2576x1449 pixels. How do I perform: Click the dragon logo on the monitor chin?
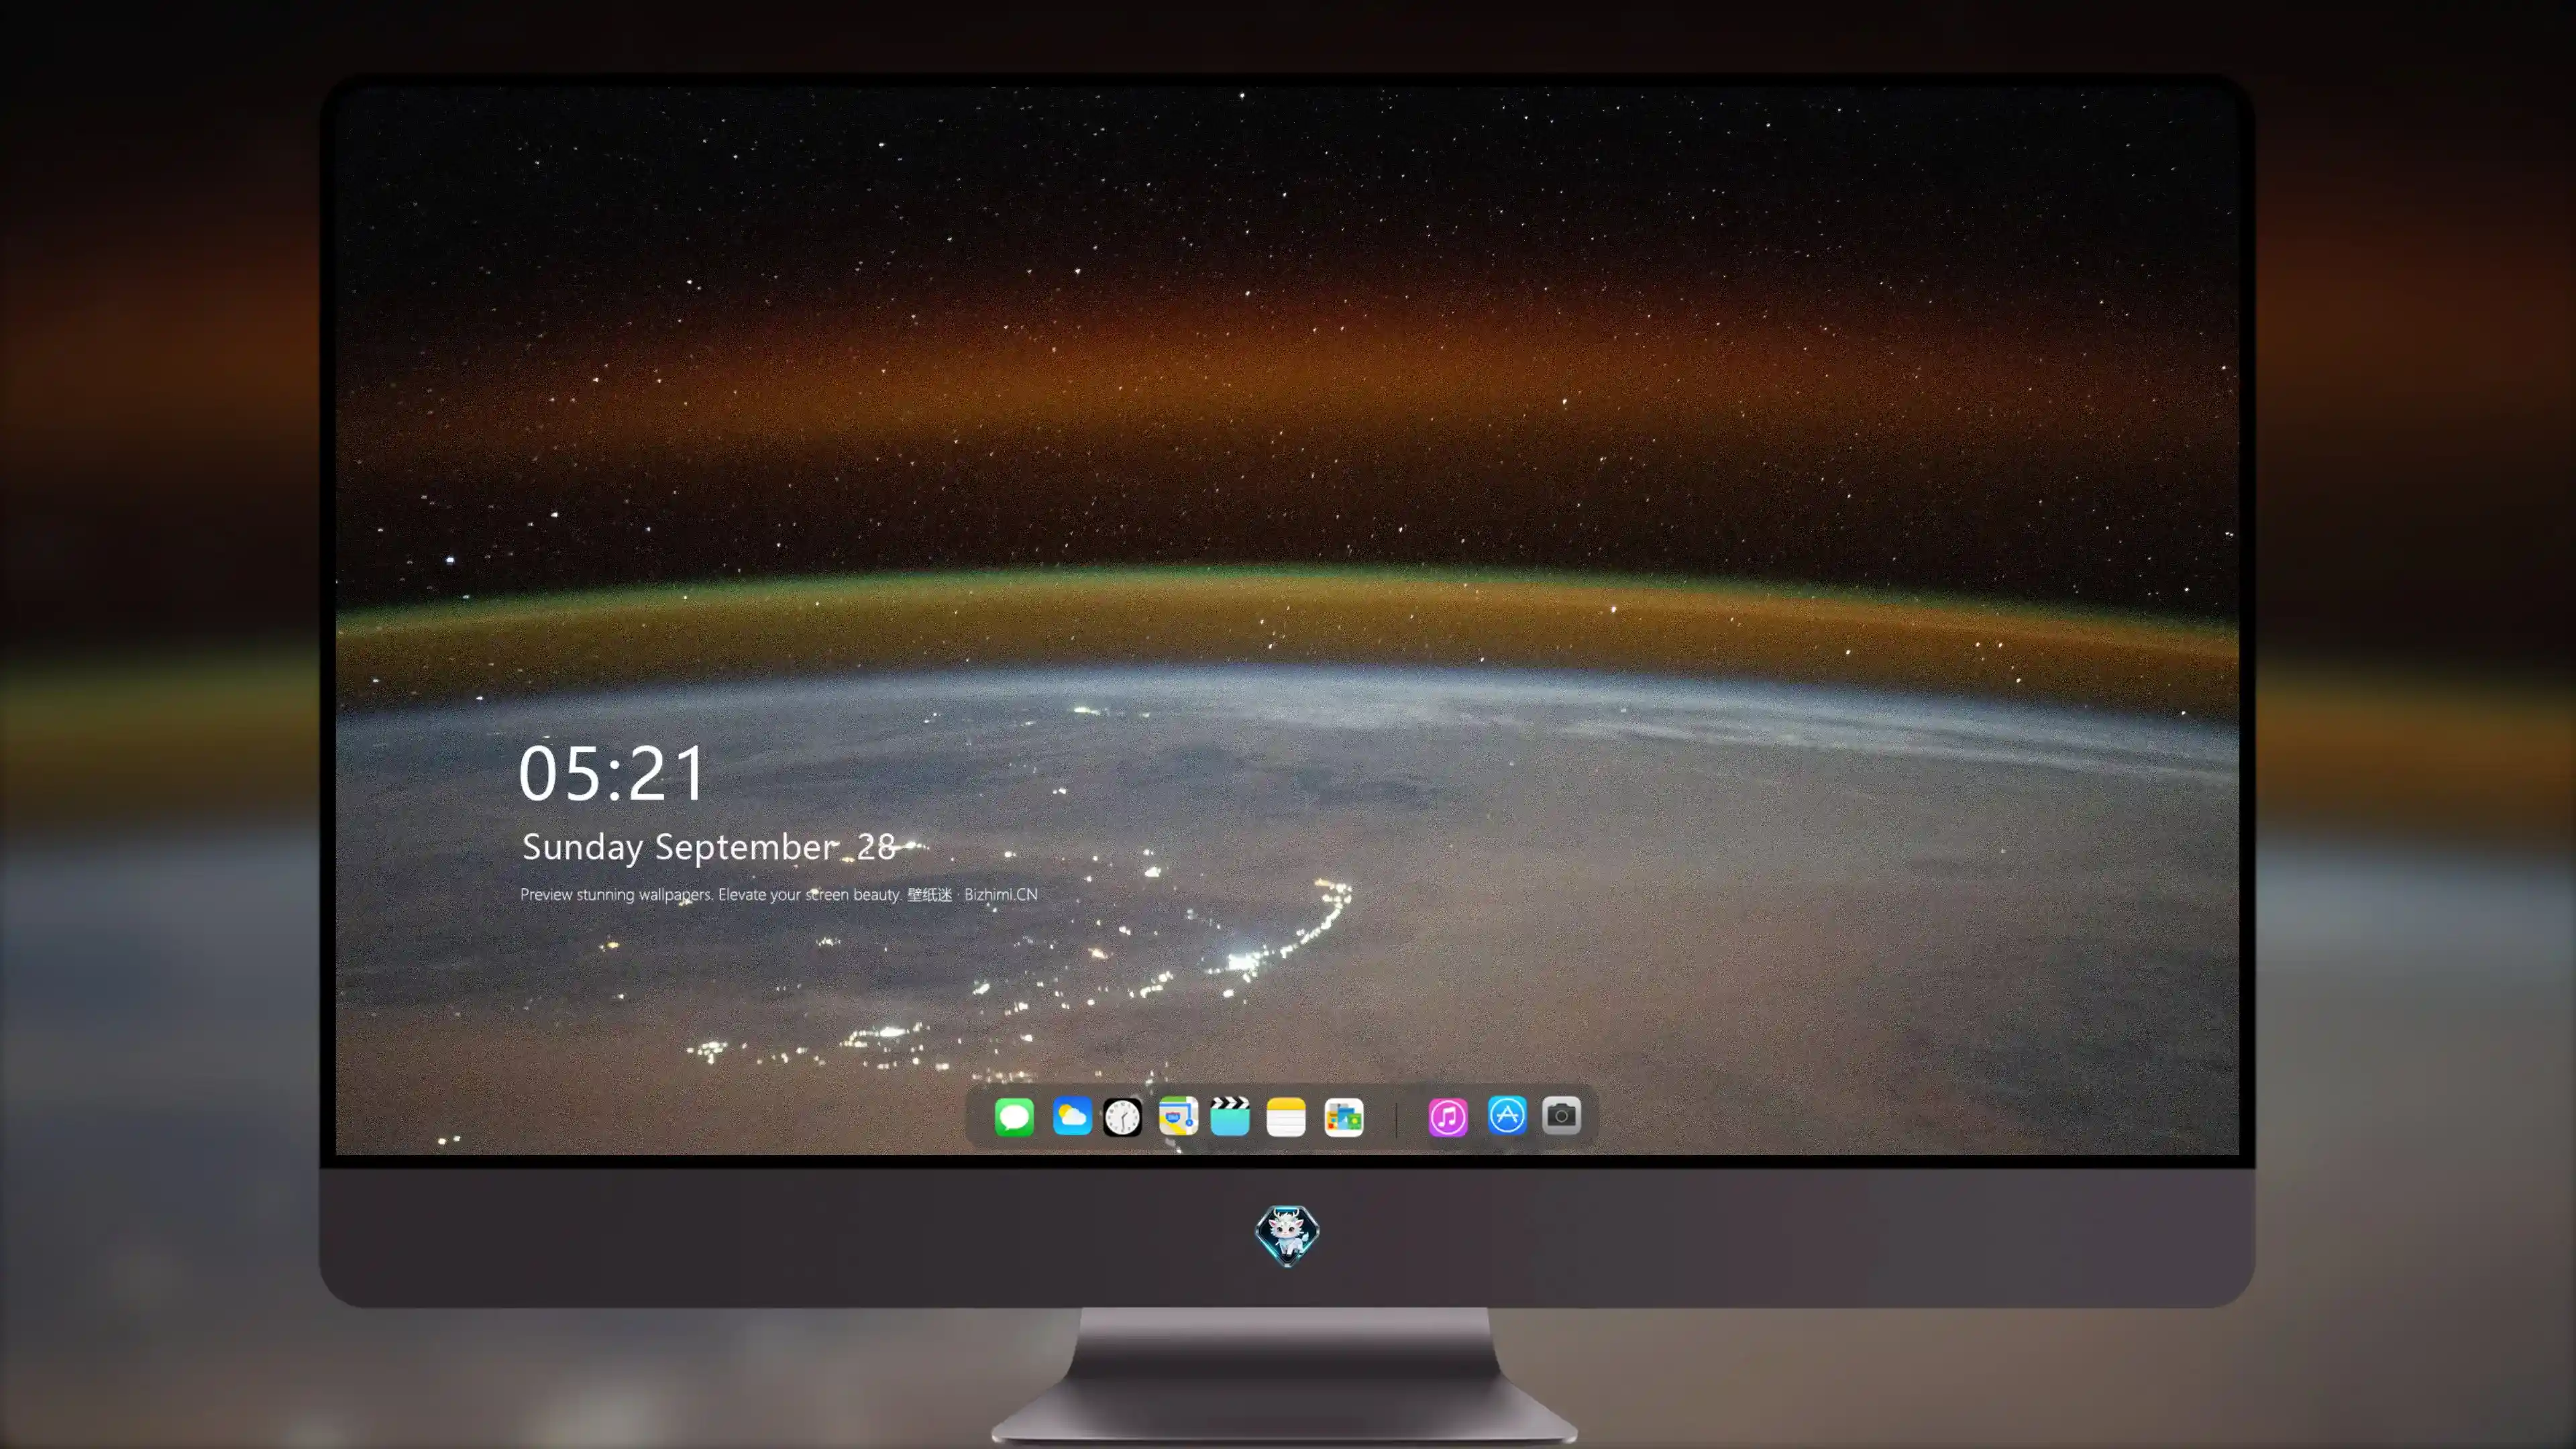pyautogui.click(x=1287, y=1235)
